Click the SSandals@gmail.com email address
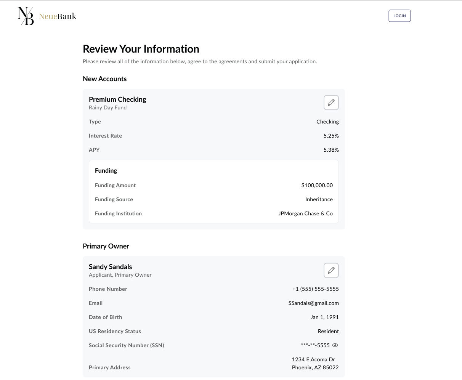Image resolution: width=462 pixels, height=380 pixels. 313,303
